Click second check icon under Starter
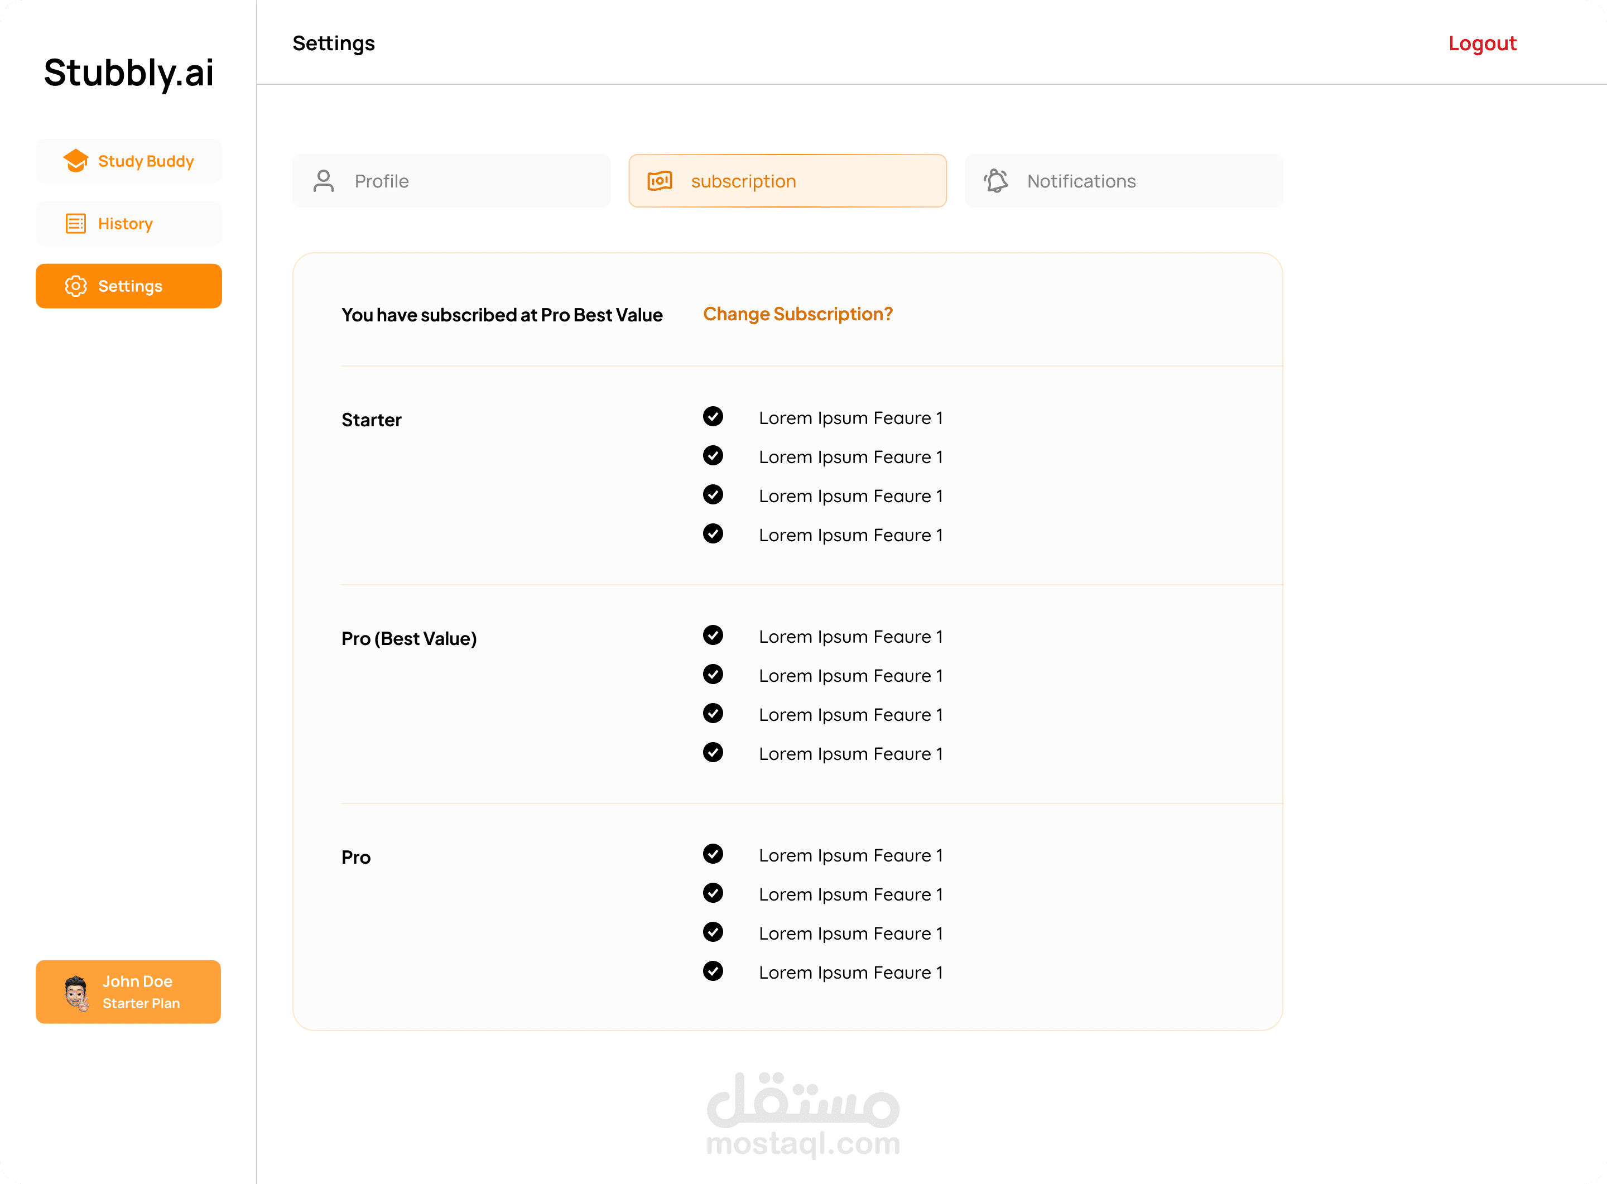This screenshot has height=1184, width=1607. click(x=713, y=455)
